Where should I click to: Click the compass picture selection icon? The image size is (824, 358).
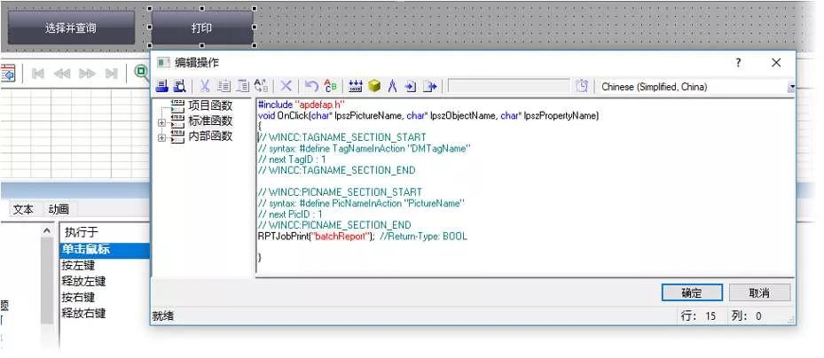[392, 87]
